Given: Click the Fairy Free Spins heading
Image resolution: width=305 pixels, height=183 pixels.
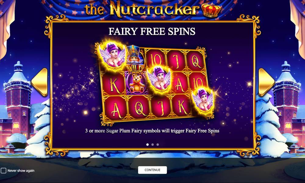Looking at the screenshot, I should [x=152, y=31].
